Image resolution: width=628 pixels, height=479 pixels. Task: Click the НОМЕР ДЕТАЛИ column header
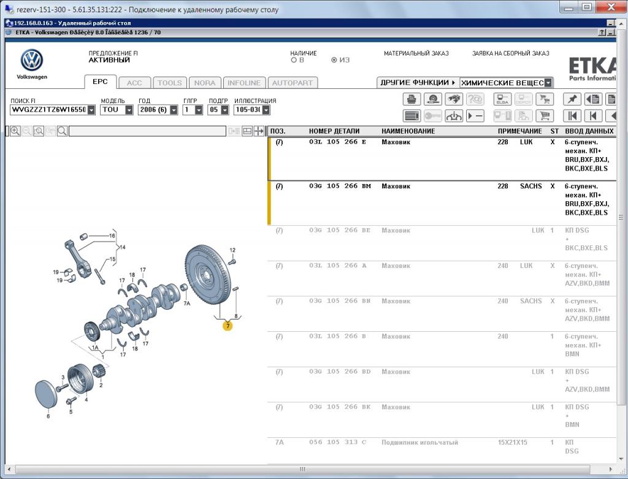[x=334, y=131]
